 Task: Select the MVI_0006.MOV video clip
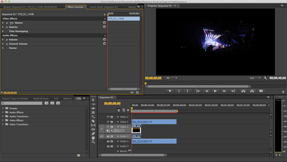click(154, 122)
